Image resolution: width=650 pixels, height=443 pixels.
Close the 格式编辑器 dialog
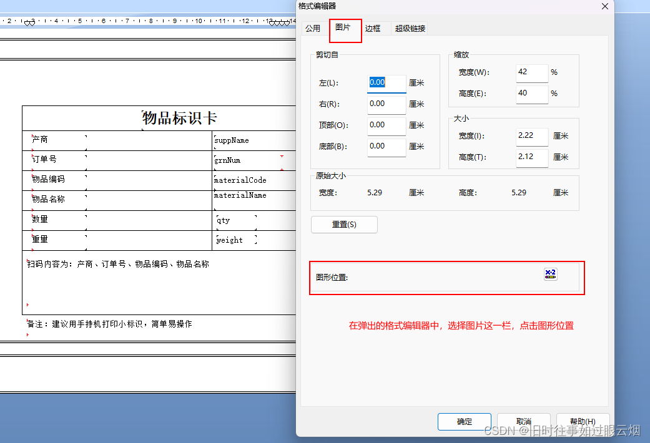(x=604, y=6)
